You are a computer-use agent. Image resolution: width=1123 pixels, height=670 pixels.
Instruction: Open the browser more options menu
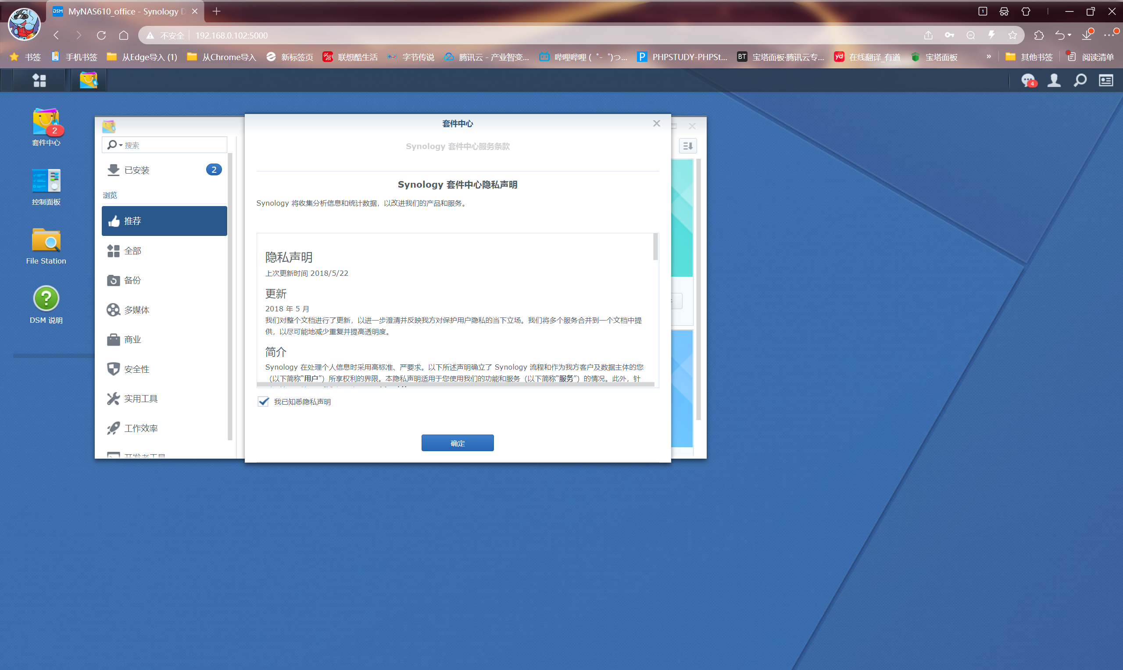(x=1109, y=35)
